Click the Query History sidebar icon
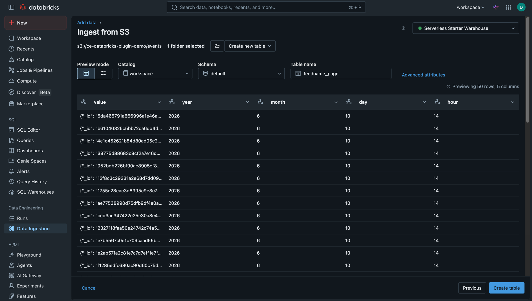This screenshot has height=301, width=532. click(x=11, y=182)
